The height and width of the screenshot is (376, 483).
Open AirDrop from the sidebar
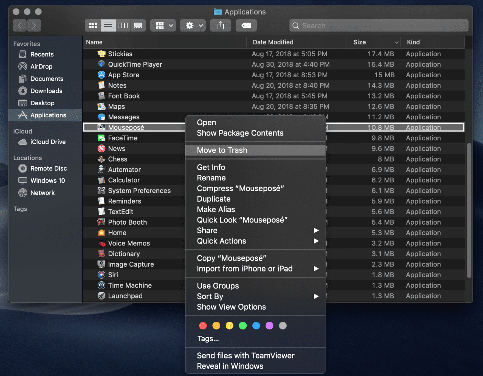pos(40,66)
